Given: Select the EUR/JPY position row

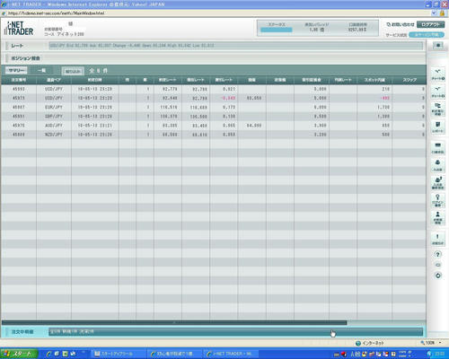Looking at the screenshot, I should [213, 107].
